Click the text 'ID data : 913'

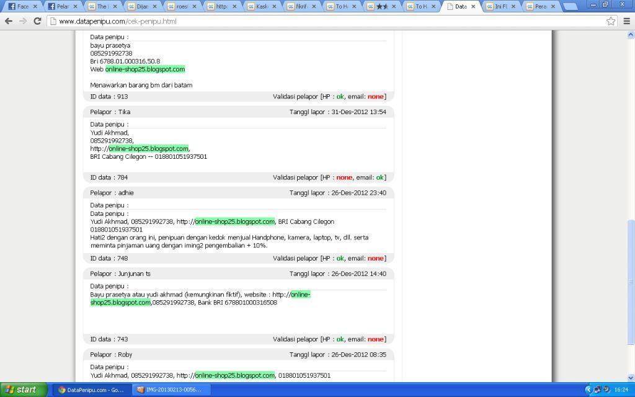coord(109,96)
